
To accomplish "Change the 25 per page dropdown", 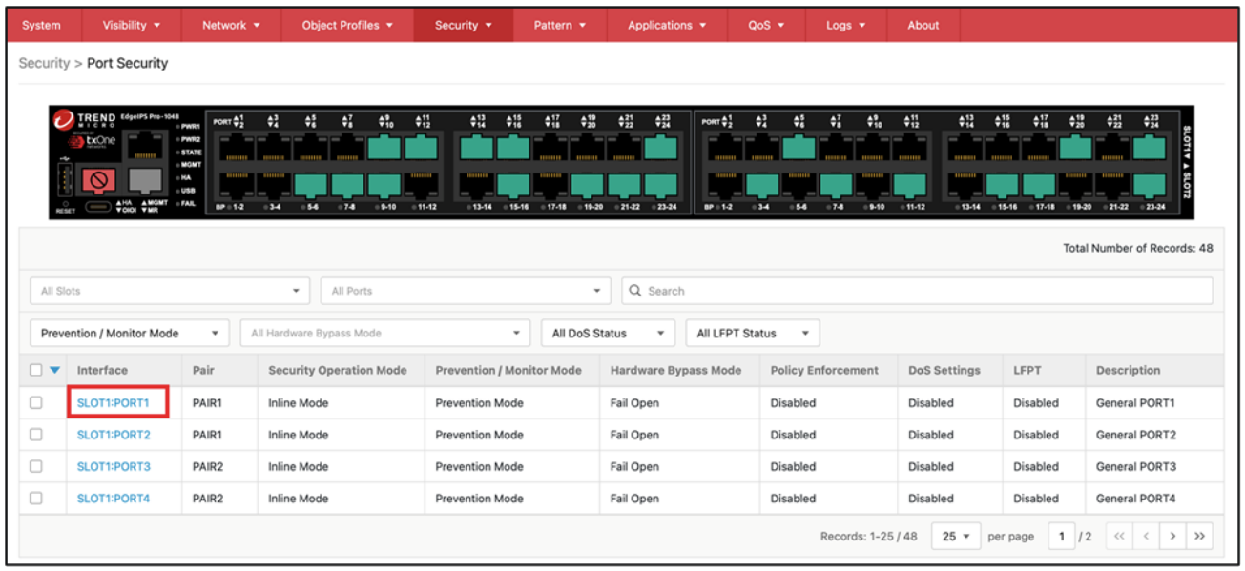I will tap(956, 537).
